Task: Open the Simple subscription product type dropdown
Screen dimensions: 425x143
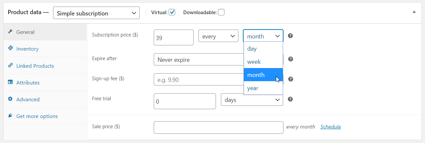Action: point(96,13)
